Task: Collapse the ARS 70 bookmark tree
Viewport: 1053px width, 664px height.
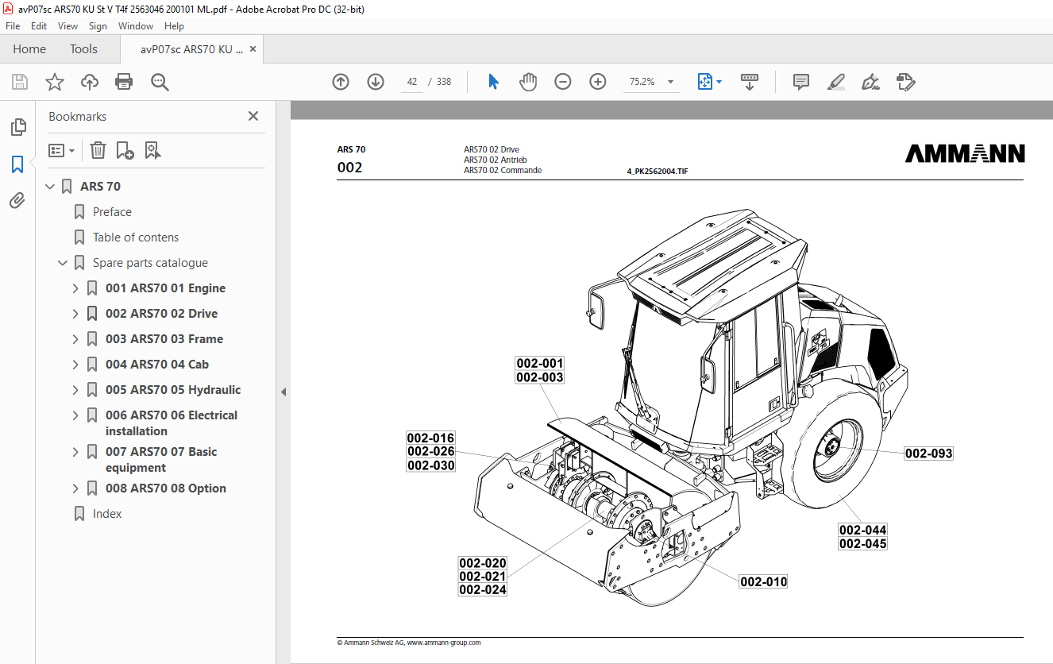Action: [x=50, y=187]
